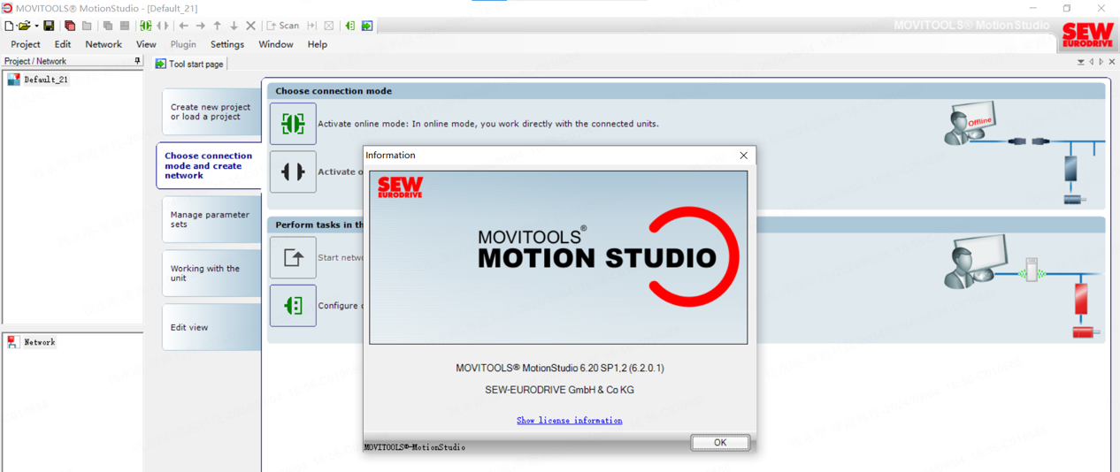Click the green online mode toolbar icon

[x=146, y=26]
